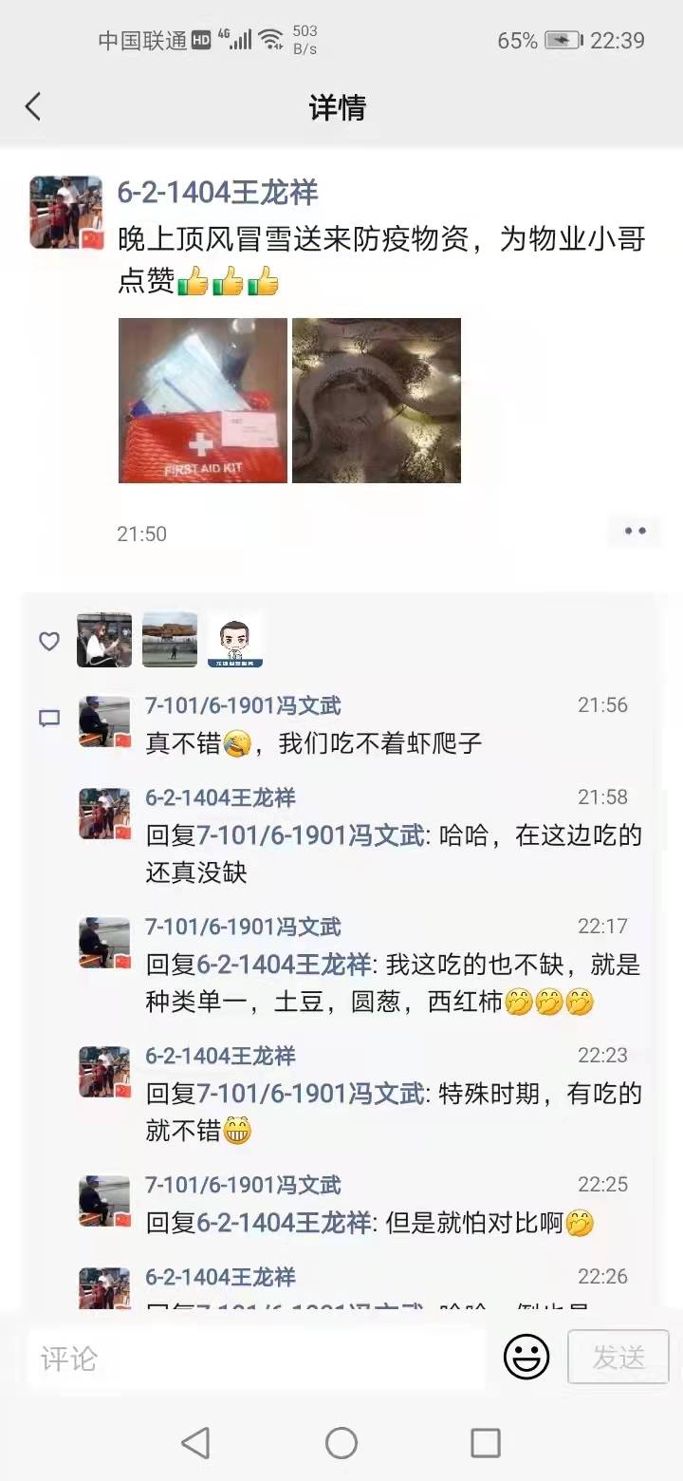Open the first aid kit photo
The height and width of the screenshot is (1481, 683).
[203, 401]
